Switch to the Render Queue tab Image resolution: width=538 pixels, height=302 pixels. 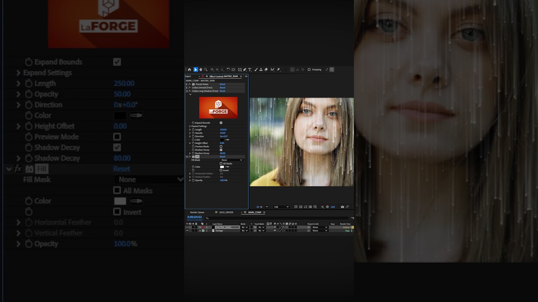pyautogui.click(x=197, y=212)
